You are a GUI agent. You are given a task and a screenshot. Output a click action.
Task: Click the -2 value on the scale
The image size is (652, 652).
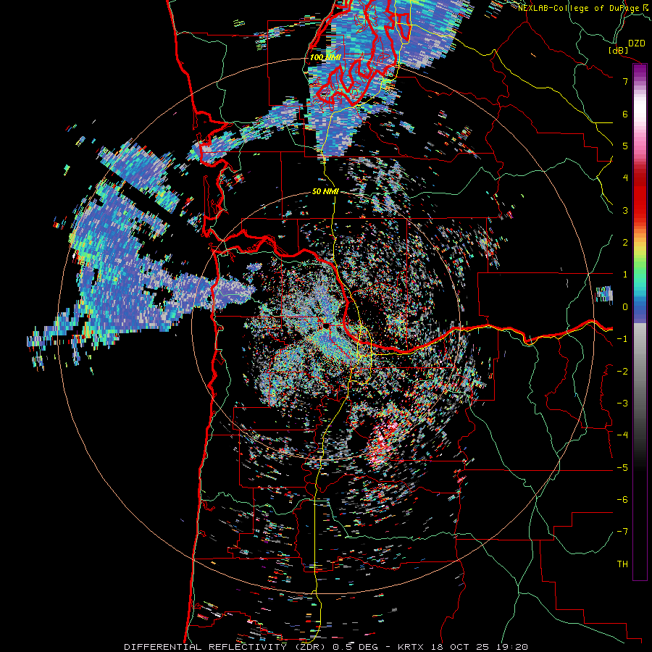[x=622, y=372]
